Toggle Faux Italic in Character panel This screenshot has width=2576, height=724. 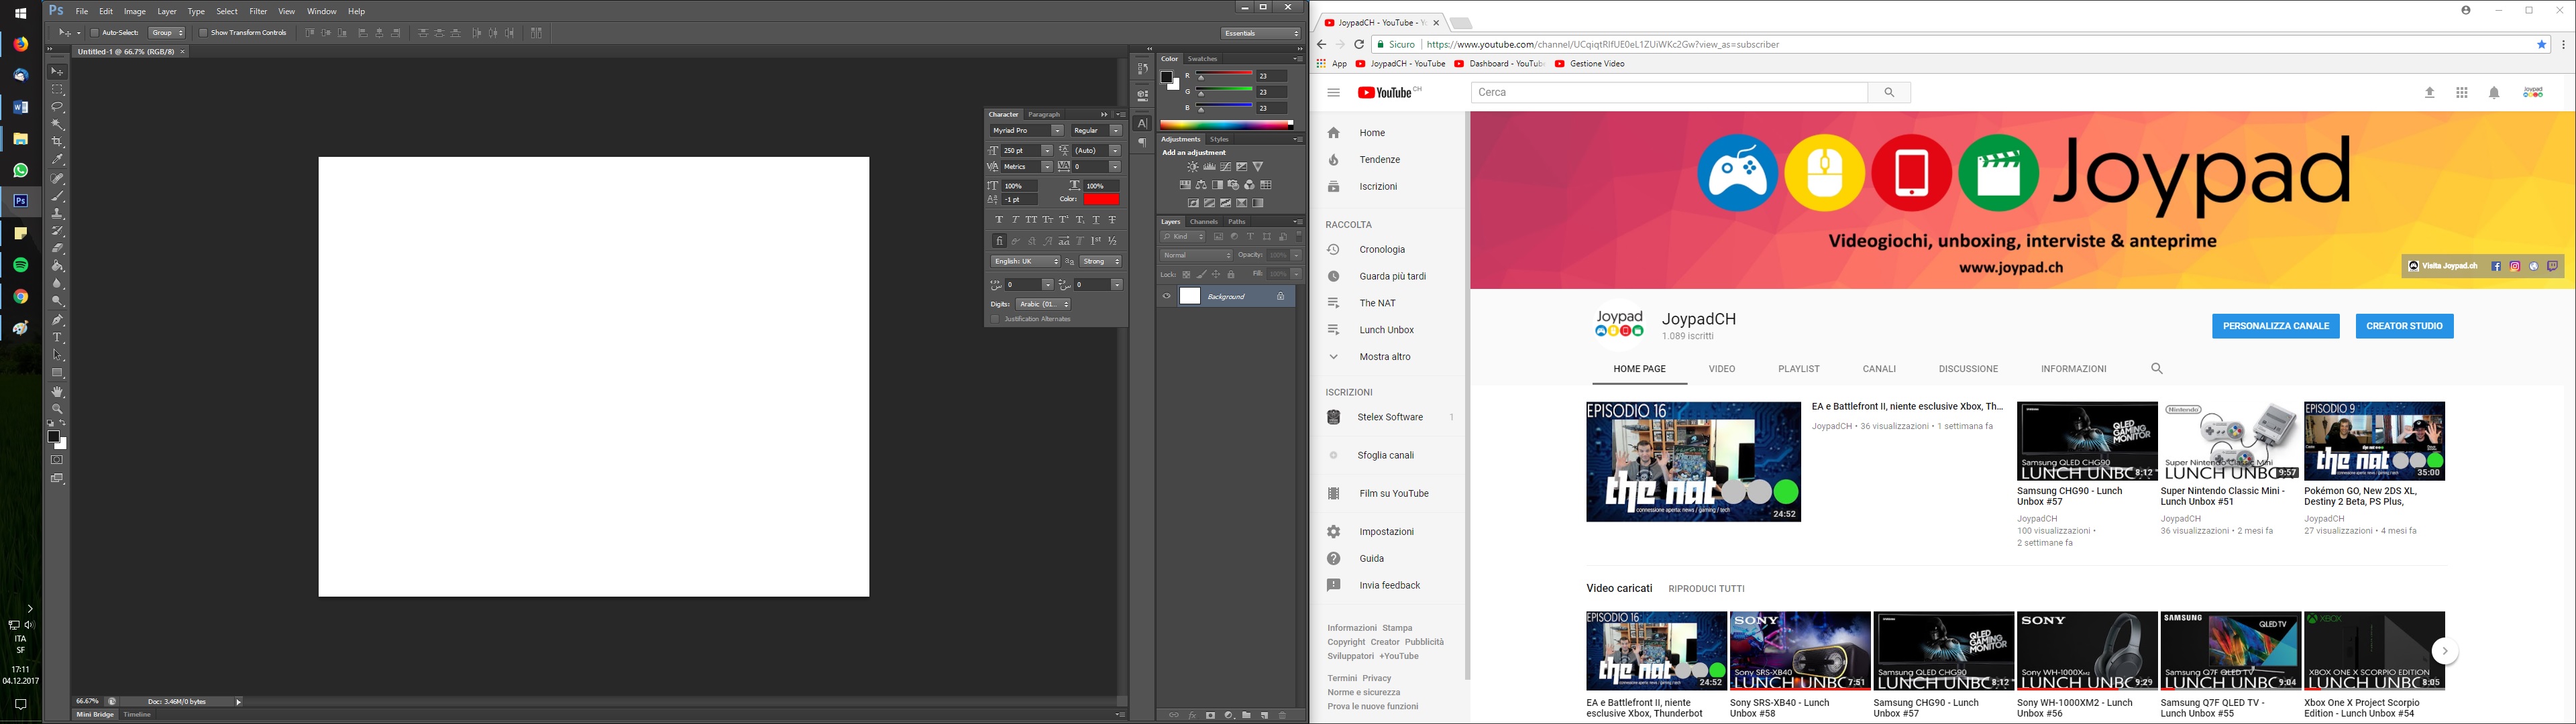1015,220
